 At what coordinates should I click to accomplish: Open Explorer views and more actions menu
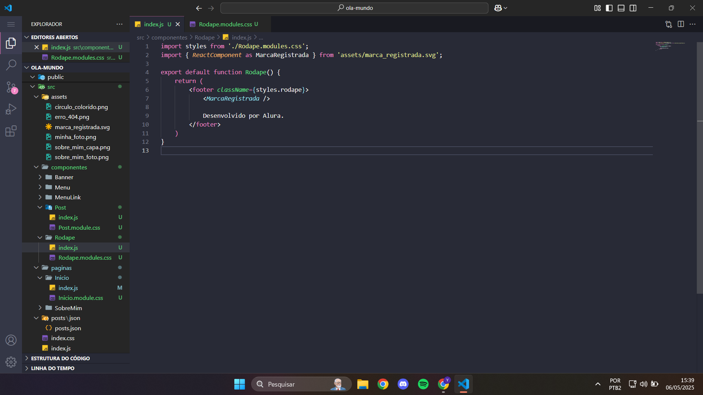point(119,24)
